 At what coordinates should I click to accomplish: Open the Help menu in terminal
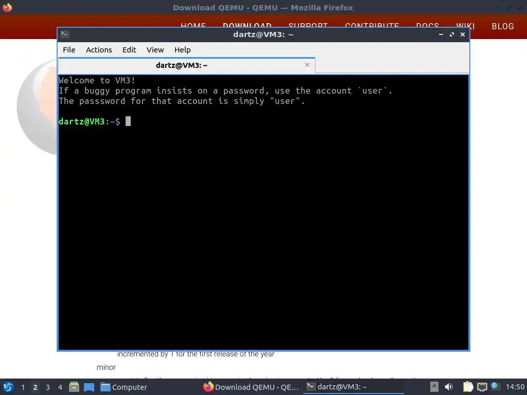[x=183, y=50]
